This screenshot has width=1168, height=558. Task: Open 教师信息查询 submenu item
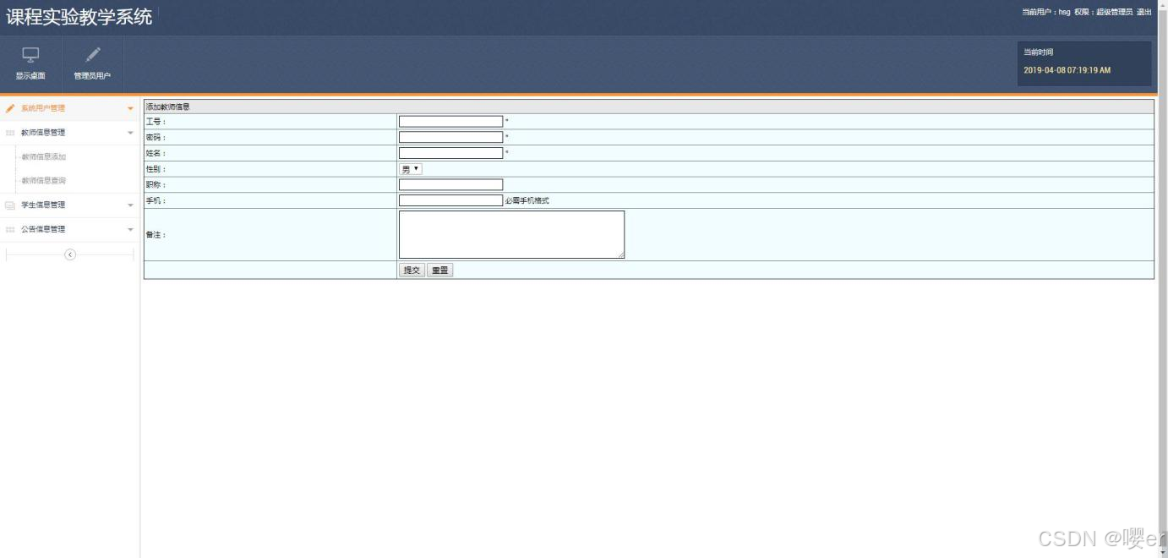tap(43, 180)
